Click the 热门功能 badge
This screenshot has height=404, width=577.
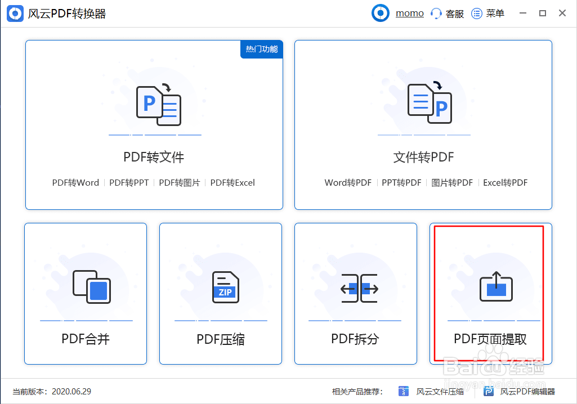click(x=262, y=49)
